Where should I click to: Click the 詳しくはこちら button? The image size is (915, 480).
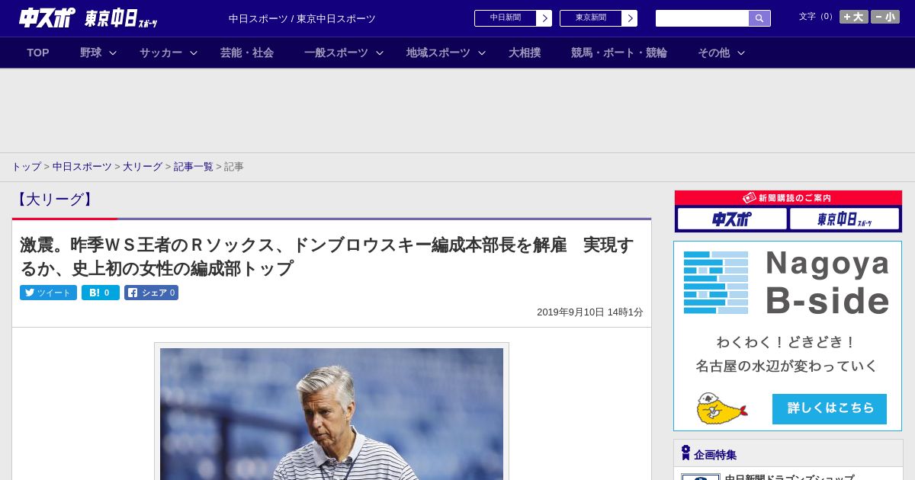point(830,409)
